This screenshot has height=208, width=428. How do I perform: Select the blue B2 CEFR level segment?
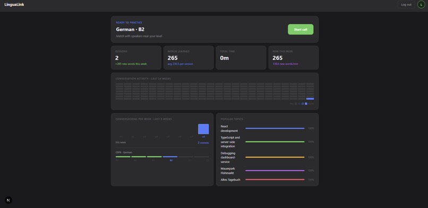[170, 157]
